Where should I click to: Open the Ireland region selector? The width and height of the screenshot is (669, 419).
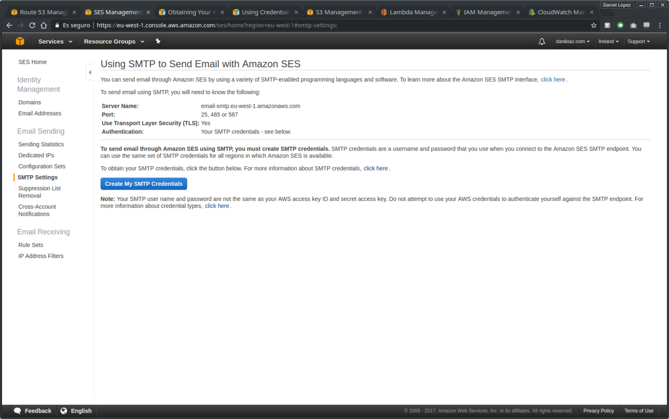pos(608,41)
